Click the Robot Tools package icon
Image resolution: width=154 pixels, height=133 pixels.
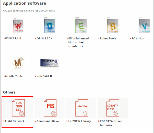point(113,26)
